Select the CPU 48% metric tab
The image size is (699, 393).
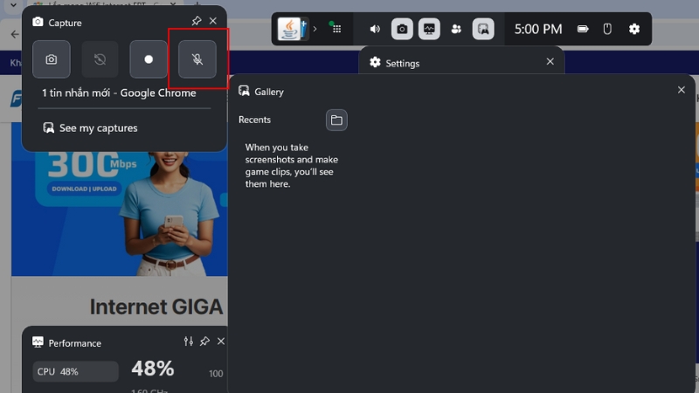(x=75, y=371)
